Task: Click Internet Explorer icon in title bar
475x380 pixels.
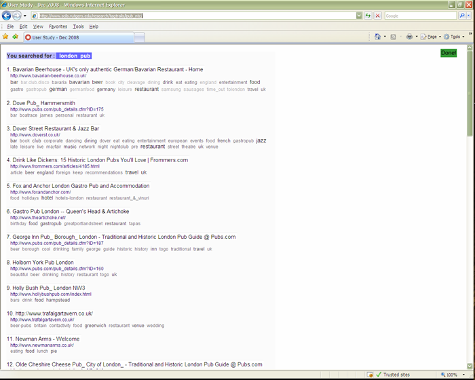Action: [x=4, y=5]
